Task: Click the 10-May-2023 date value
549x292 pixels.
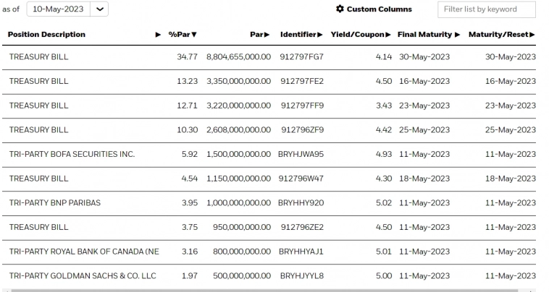Action: click(x=58, y=9)
